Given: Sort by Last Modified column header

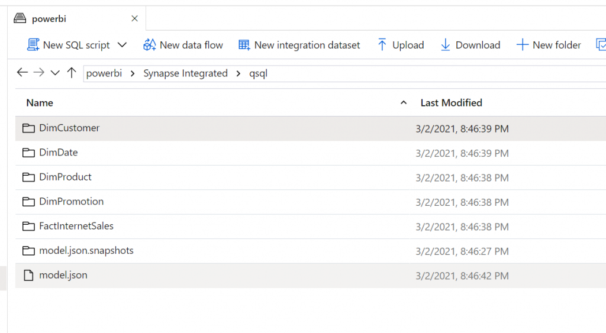Looking at the screenshot, I should [452, 103].
